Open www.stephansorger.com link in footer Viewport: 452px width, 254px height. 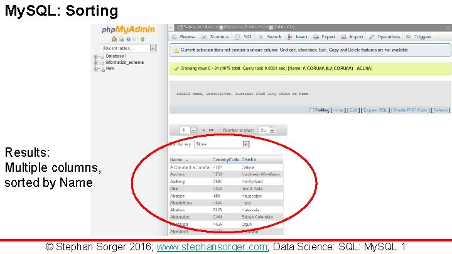coord(212,247)
